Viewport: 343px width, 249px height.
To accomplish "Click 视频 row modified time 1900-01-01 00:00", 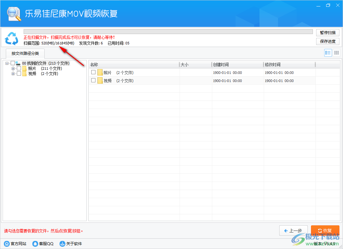I will (x=279, y=81).
